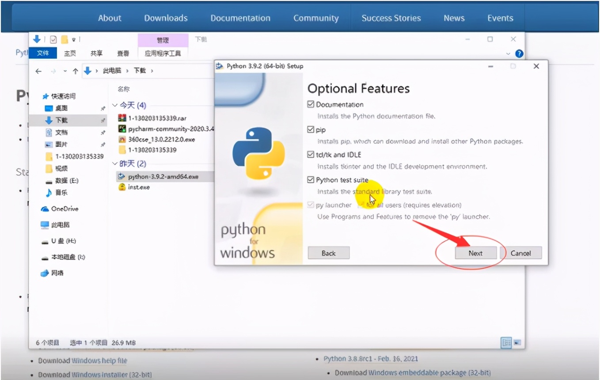Image resolution: width=600 pixels, height=380 pixels.
Task: Select the inst.exe file in the list
Action: (134, 187)
